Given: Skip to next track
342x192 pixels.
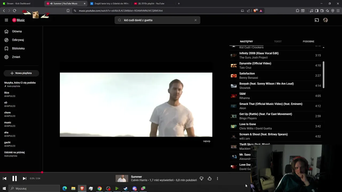Looking at the screenshot, I should [24, 178].
